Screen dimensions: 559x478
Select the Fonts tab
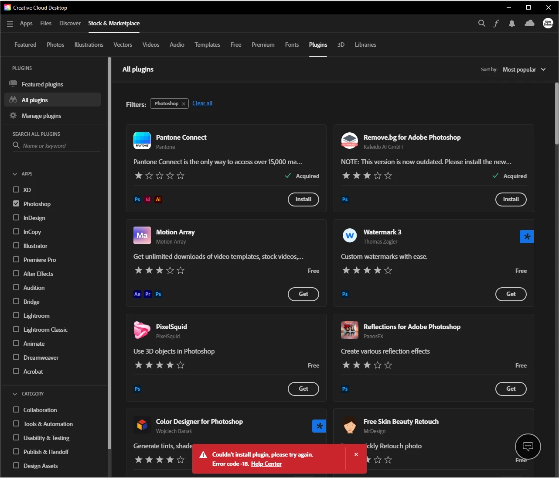click(292, 45)
